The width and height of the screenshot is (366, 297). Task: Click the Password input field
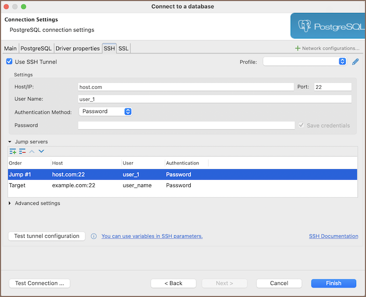click(186, 125)
